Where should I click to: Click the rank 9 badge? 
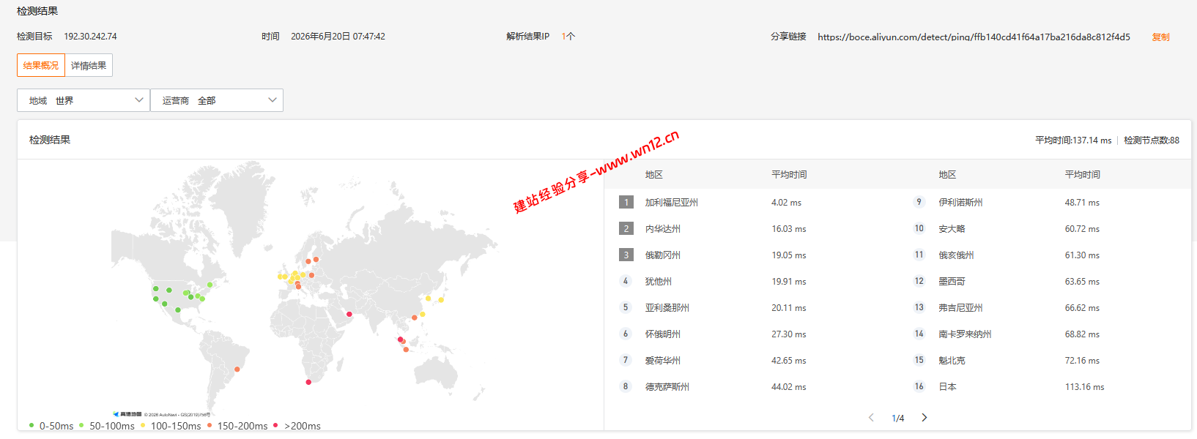(x=919, y=202)
